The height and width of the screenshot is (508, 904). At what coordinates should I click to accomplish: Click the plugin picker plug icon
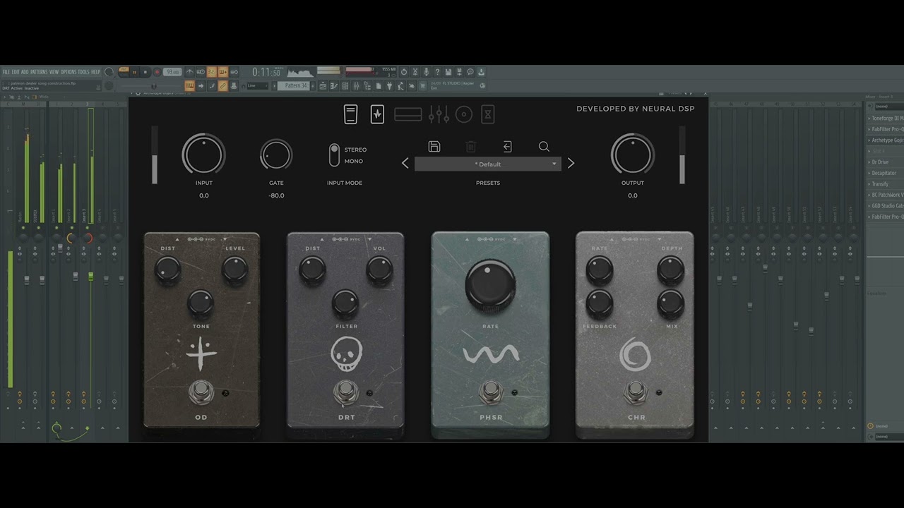[390, 86]
